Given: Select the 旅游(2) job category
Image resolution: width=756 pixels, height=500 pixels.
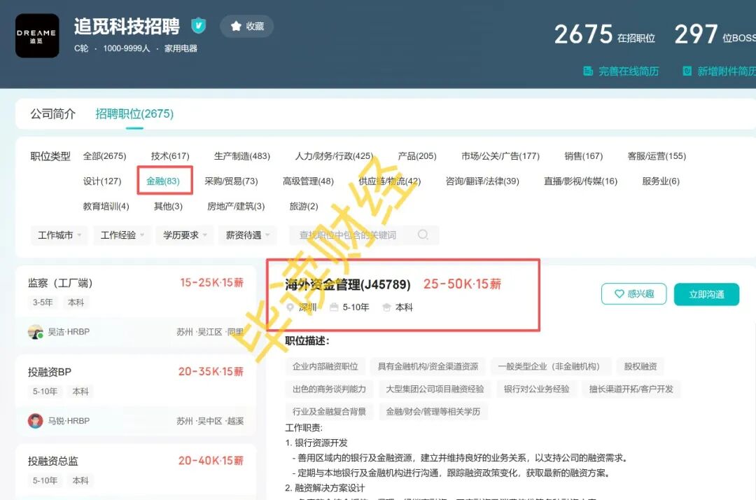Looking at the screenshot, I should [304, 207].
